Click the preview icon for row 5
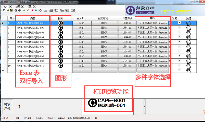The height and width of the screenshot is (122, 205). [x=188, y=42]
